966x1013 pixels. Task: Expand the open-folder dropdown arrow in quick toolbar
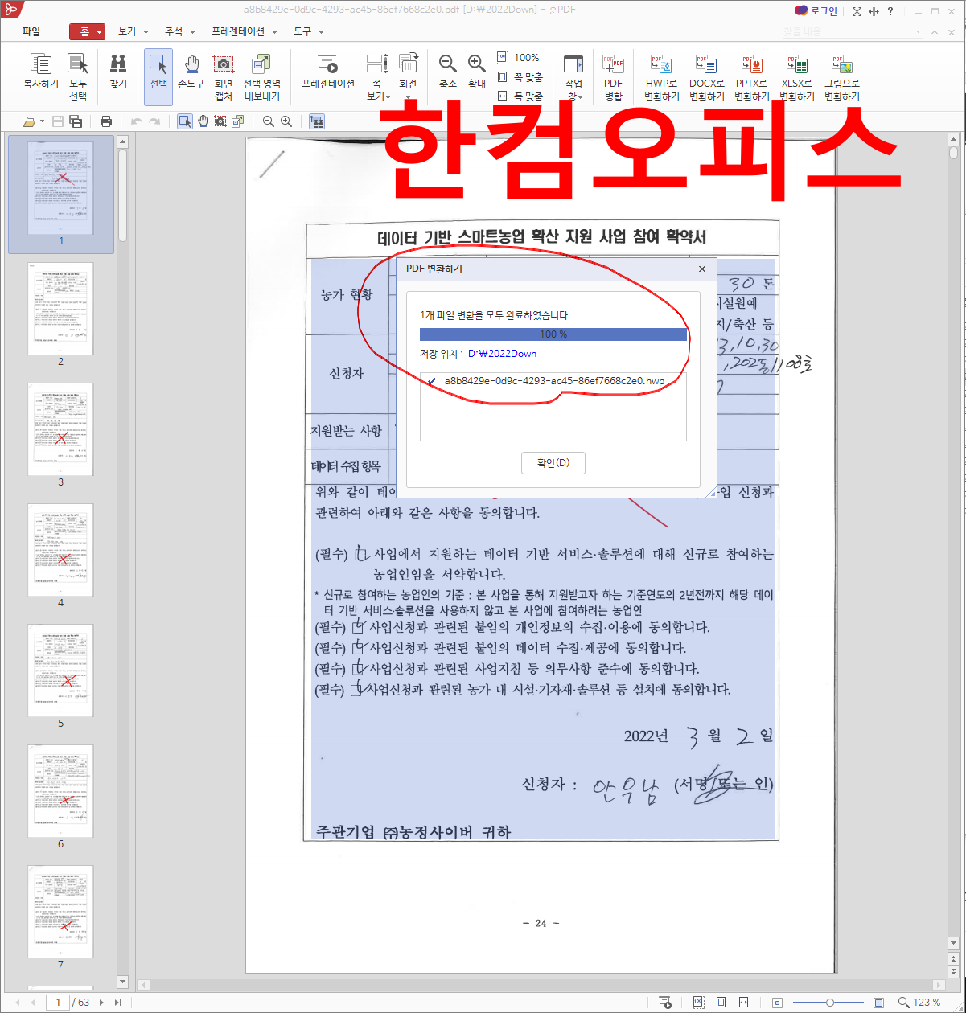point(43,122)
